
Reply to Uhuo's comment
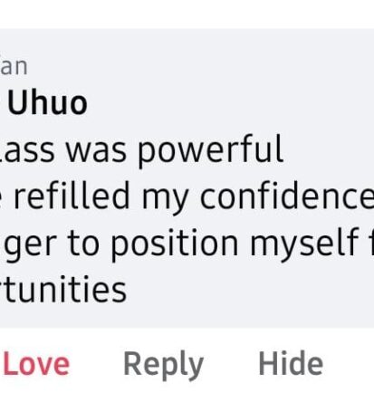pyautogui.click(x=164, y=366)
